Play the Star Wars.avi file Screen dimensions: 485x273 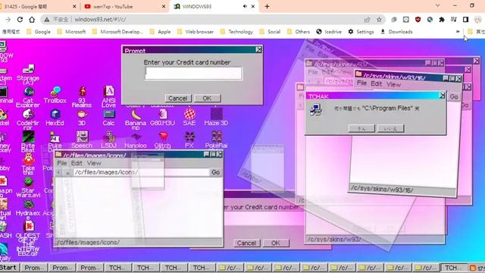28,187
